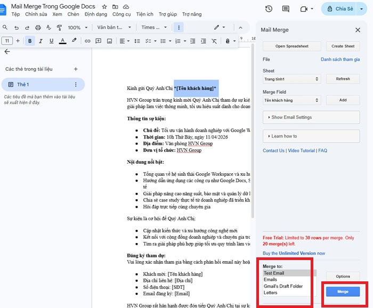Click the search magnifier icon in toolbar
The height and width of the screenshot is (308, 373).
[x=5, y=27]
